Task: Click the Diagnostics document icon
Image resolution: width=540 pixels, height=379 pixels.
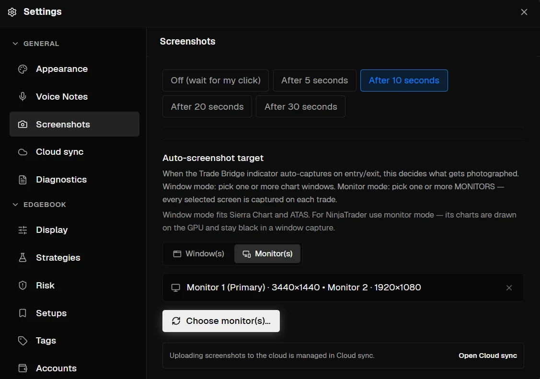Action: coord(23,180)
